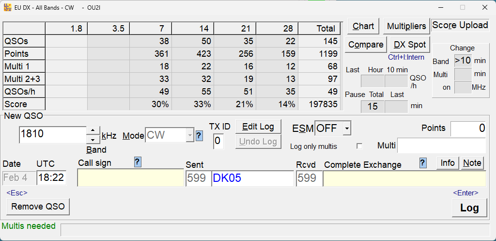Open the Mode CW combo box
Screen dimensions: 496x241
[x=189, y=136]
